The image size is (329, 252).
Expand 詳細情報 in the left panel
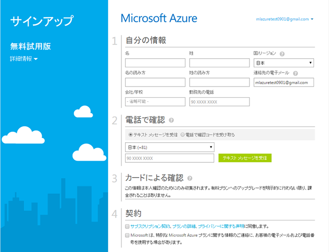(24, 59)
